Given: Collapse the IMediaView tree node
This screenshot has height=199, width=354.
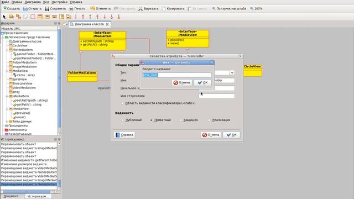Looking at the screenshot, I should pyautogui.click(x=7, y=109).
